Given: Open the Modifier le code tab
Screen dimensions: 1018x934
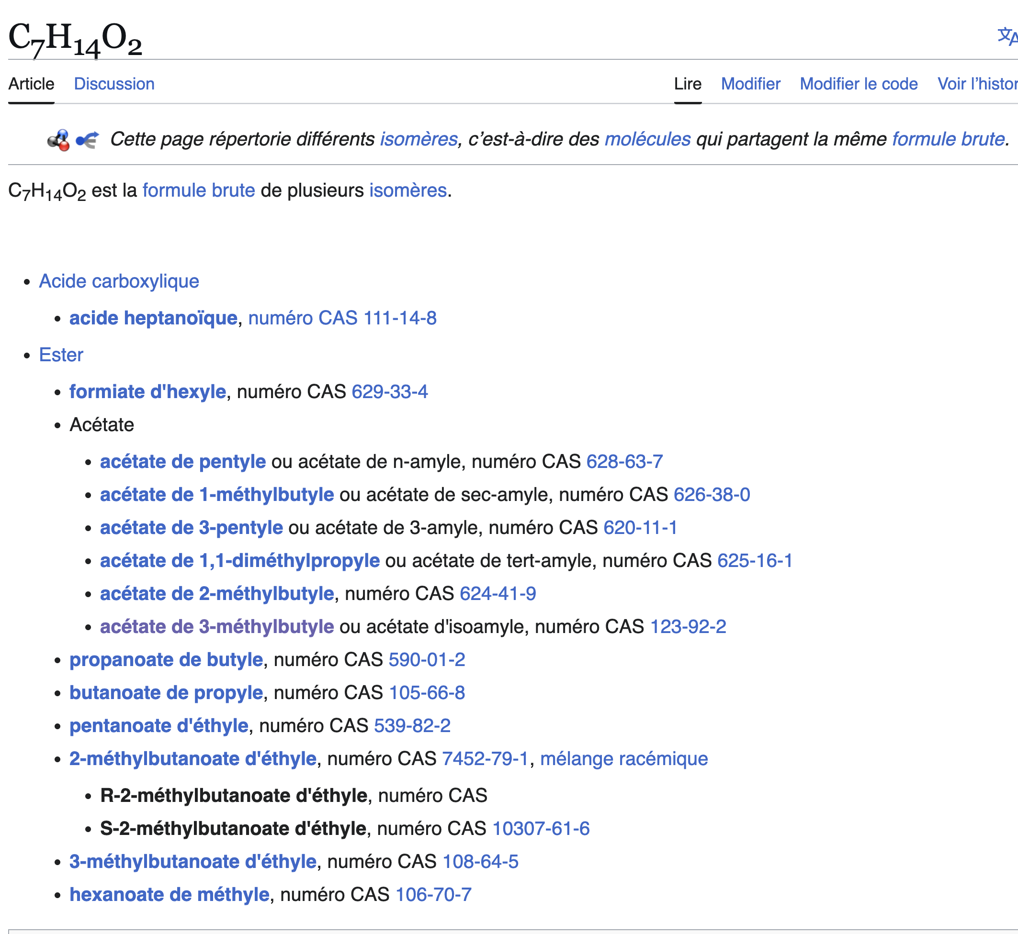Looking at the screenshot, I should pos(859,84).
